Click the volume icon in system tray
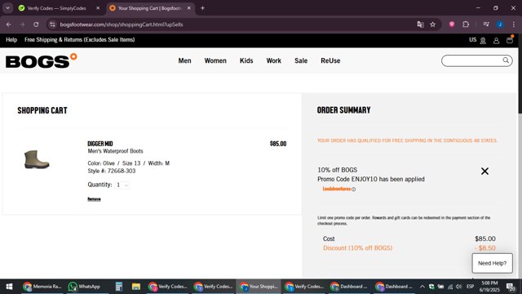522x294 pixels. pyautogui.click(x=458, y=287)
